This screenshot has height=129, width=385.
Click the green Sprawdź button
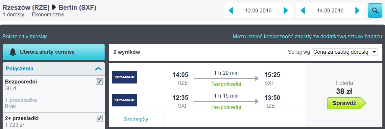point(347,103)
